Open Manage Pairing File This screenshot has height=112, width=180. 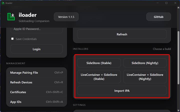click(x=36, y=73)
